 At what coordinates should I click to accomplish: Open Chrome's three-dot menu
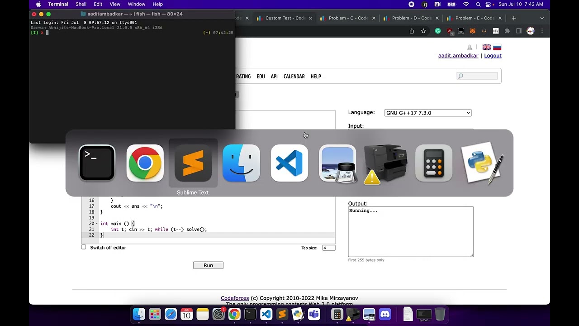click(x=542, y=31)
